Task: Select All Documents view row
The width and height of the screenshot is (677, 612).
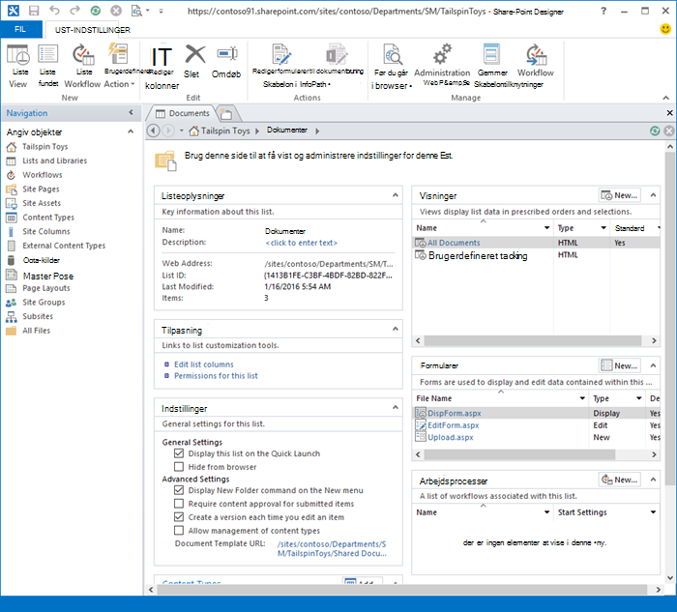Action: click(536, 243)
